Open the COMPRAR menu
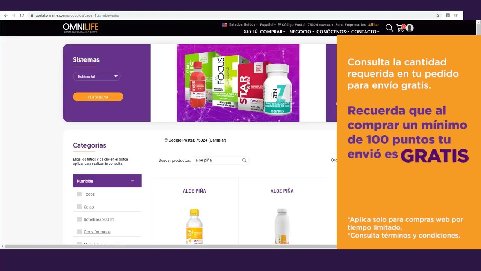This screenshot has width=481, height=271. click(273, 32)
